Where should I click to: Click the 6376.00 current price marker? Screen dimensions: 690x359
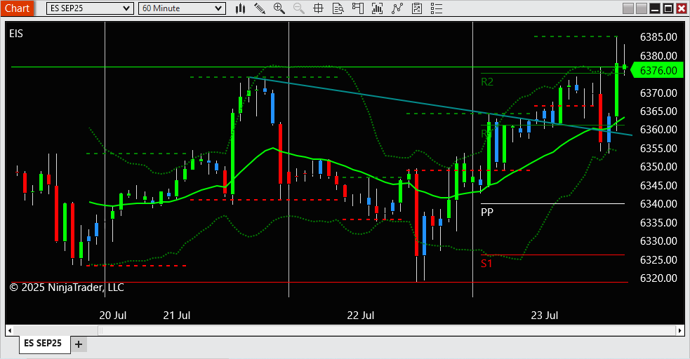(658, 70)
